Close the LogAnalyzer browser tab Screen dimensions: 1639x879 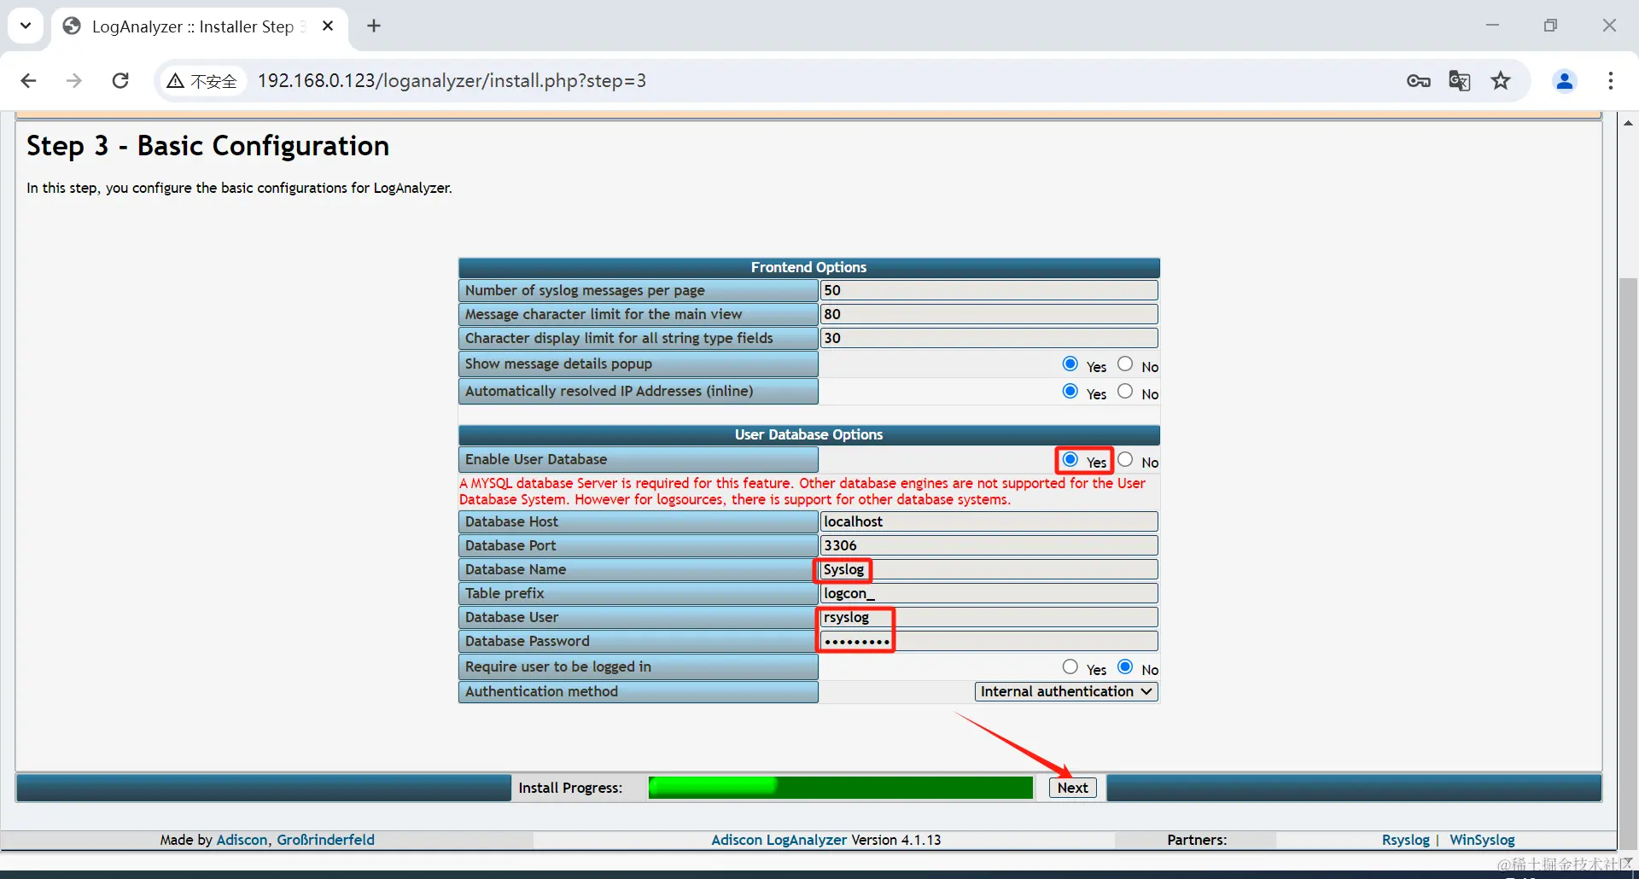click(328, 26)
